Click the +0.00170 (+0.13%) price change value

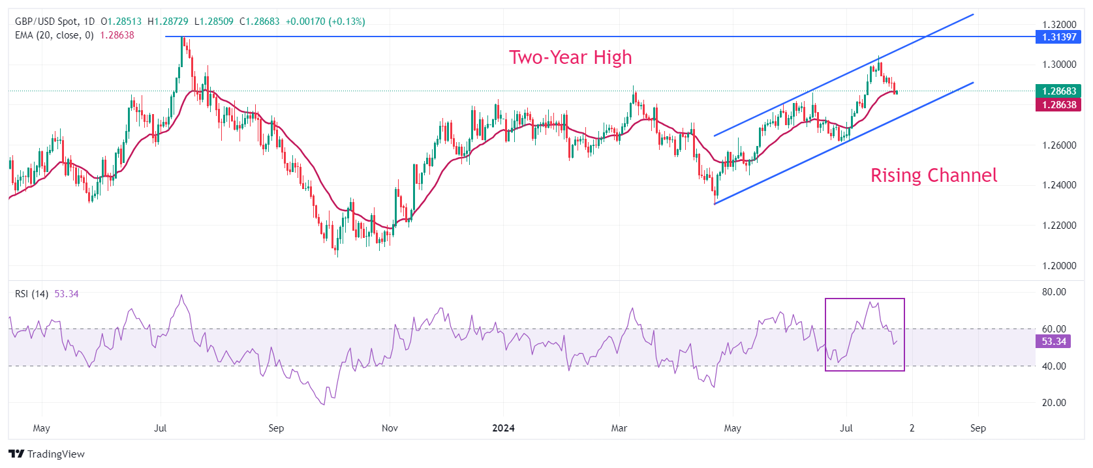tap(325, 22)
